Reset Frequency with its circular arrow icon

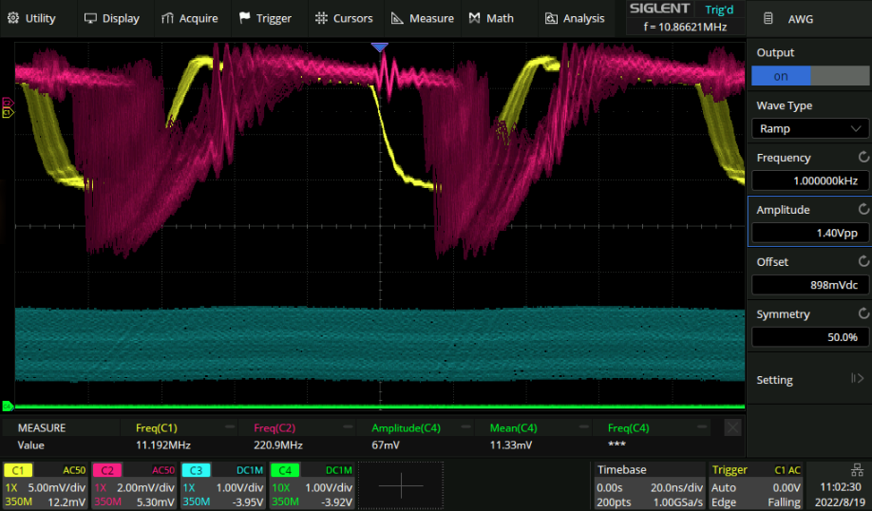pyautogui.click(x=863, y=158)
